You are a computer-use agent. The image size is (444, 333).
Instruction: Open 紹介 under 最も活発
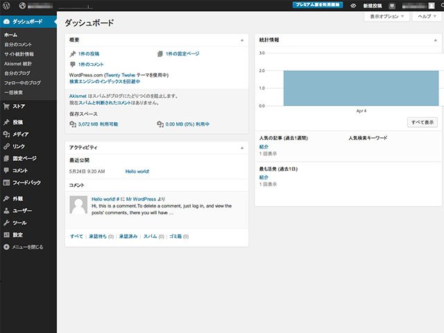coord(264,178)
